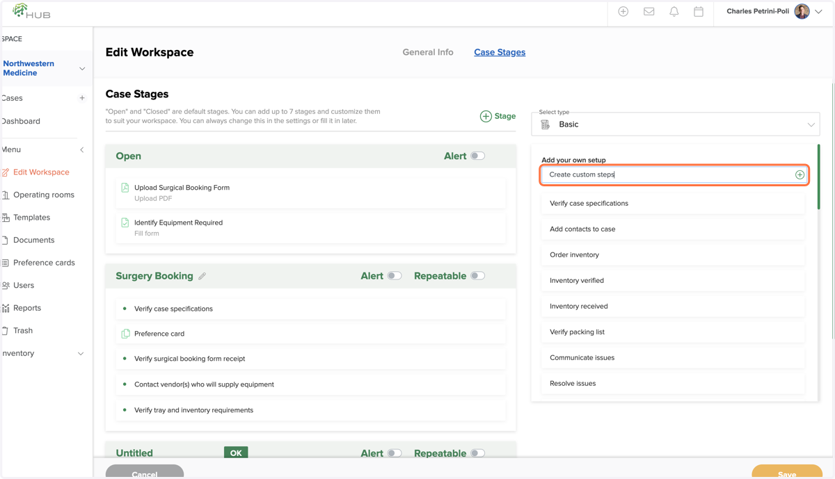Add step 'Add contacts to case'
835x479 pixels.
pos(673,229)
